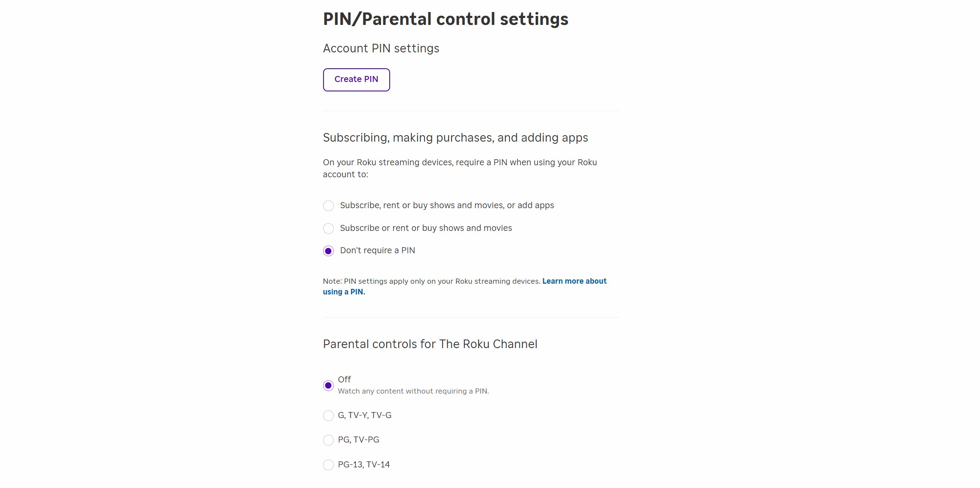Select the "PG, TV-PG" rating level
This screenshot has height=488, width=980.
pos(328,440)
